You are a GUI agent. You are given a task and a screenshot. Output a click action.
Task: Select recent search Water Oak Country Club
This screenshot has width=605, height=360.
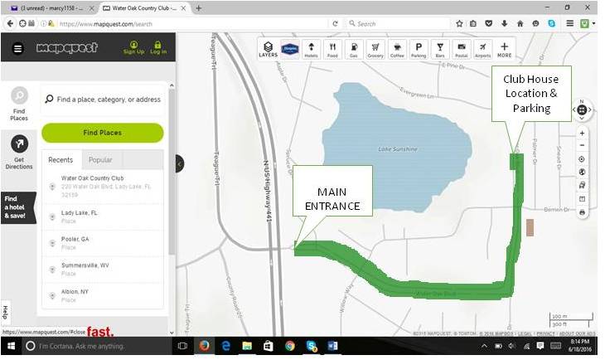[x=103, y=187]
